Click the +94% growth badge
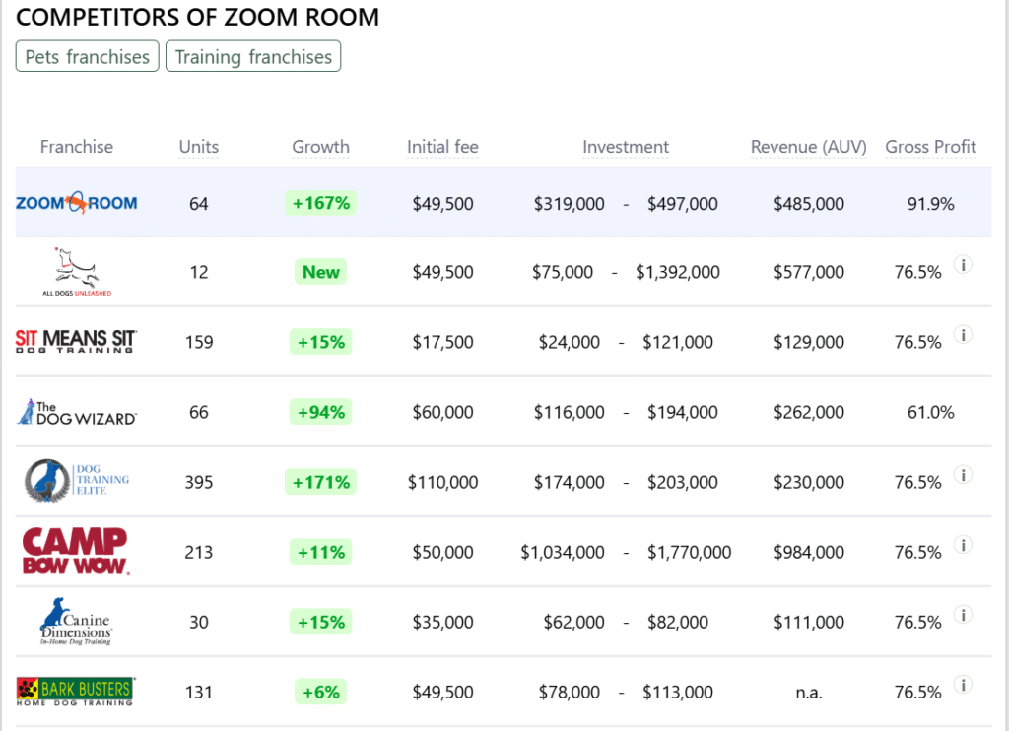 pos(320,412)
